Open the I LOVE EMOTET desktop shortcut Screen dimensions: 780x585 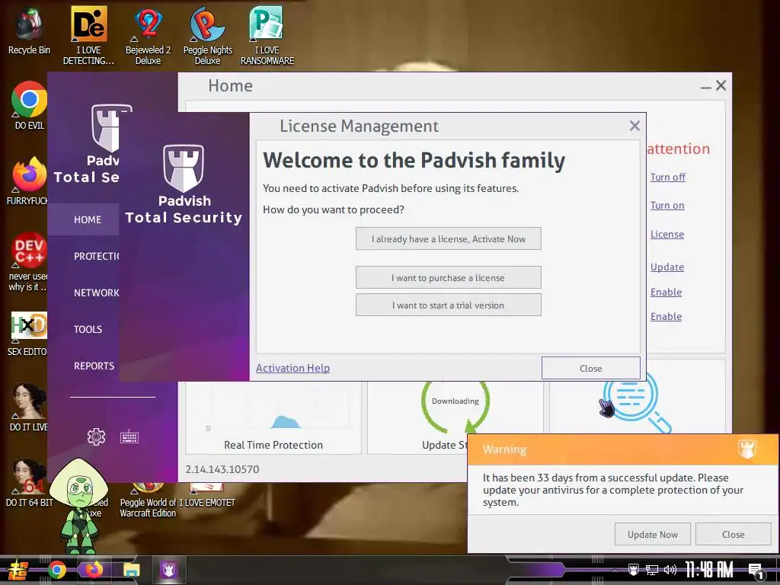[x=207, y=495]
